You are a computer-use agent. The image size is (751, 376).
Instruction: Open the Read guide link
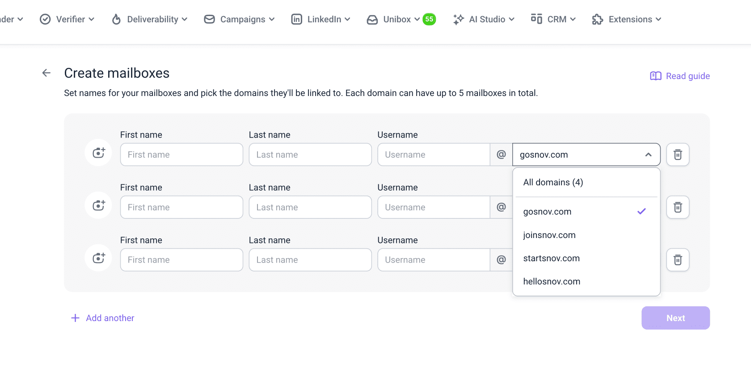(x=680, y=76)
